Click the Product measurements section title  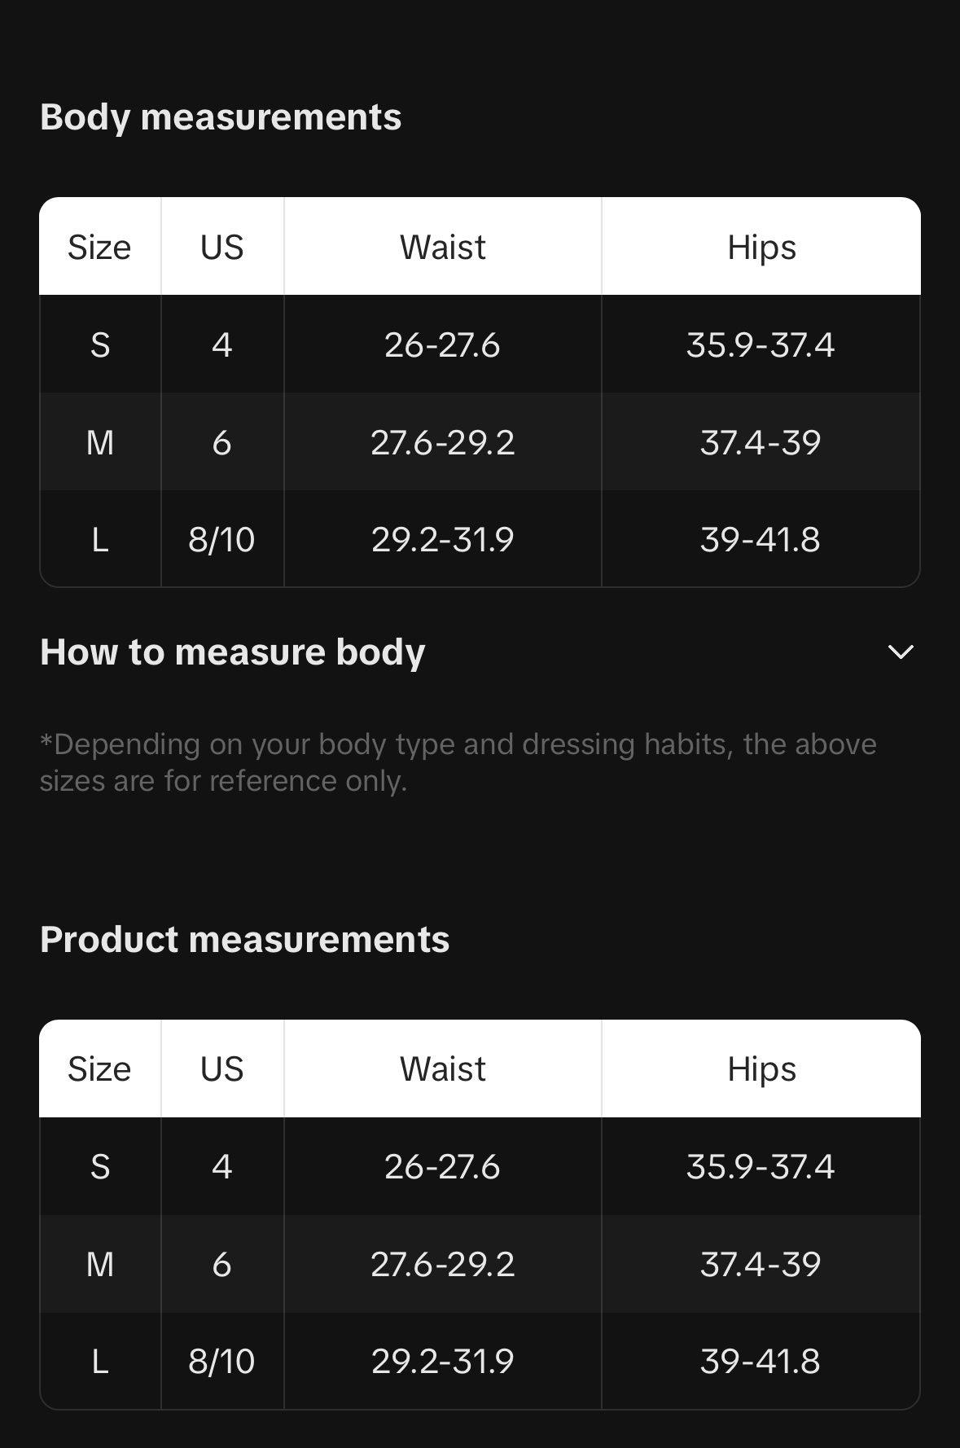(244, 939)
